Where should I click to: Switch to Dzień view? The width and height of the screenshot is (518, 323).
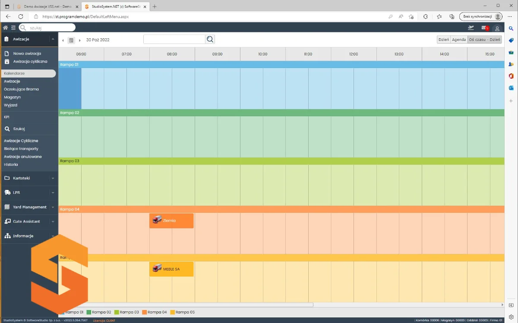tap(443, 40)
